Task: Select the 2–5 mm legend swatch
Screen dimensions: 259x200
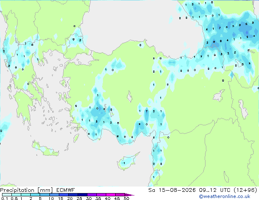Action: coord(35,195)
